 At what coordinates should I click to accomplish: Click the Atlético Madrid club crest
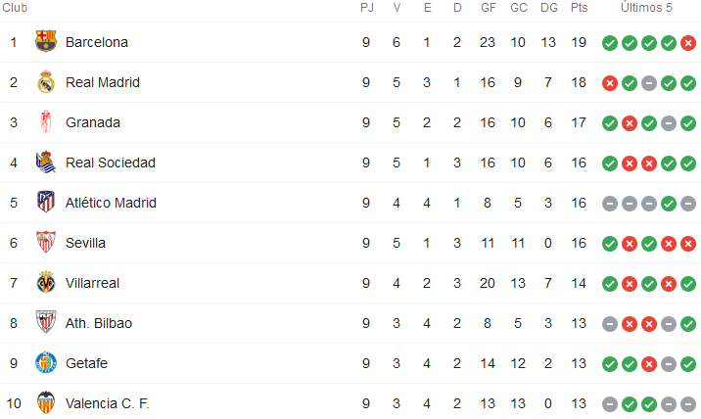(x=46, y=202)
